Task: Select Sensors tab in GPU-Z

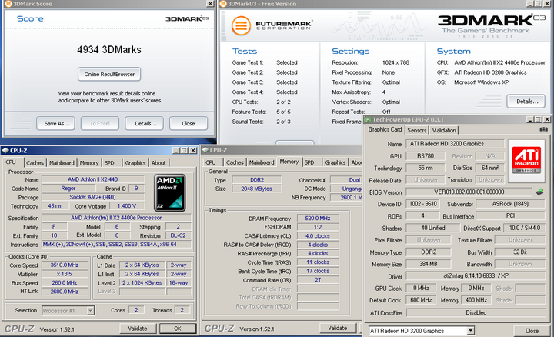Action: point(416,130)
